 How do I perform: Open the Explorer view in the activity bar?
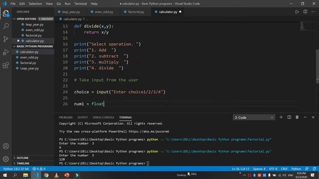click(6, 13)
